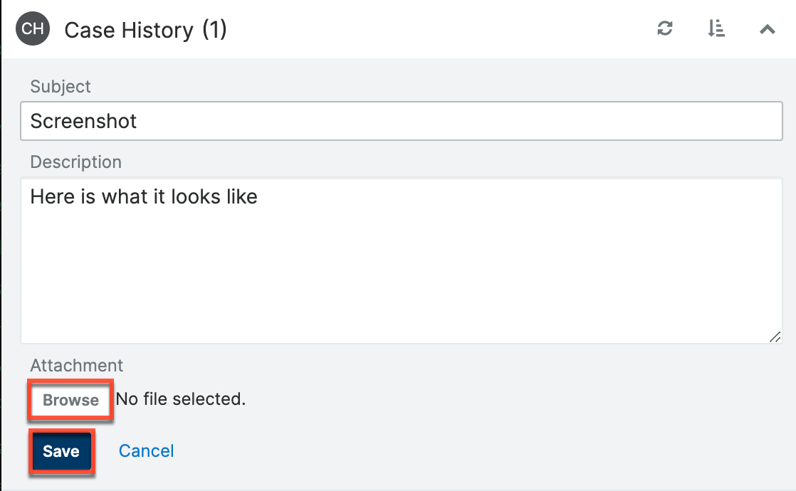The image size is (796, 491).
Task: Click the (1) count in header
Action: coord(214,30)
